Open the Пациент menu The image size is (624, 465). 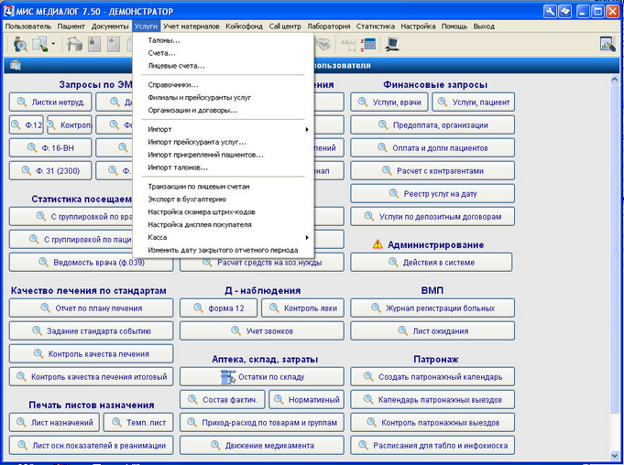71,27
